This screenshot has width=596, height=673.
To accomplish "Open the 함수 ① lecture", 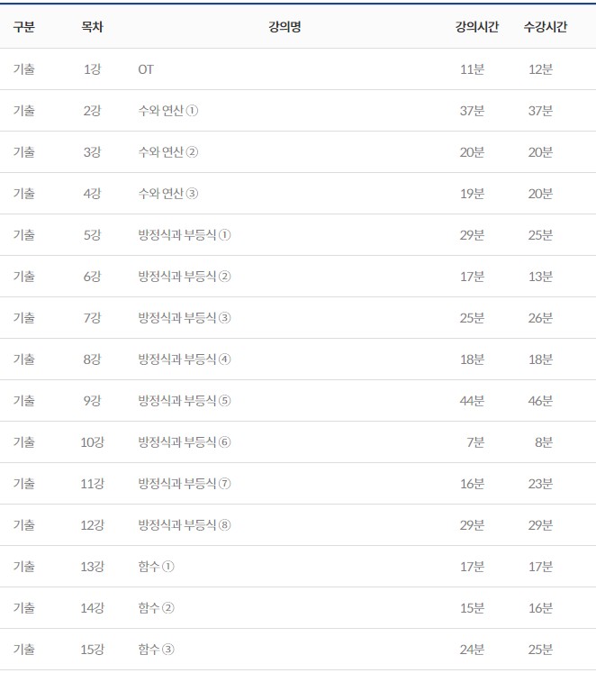I will point(157,567).
